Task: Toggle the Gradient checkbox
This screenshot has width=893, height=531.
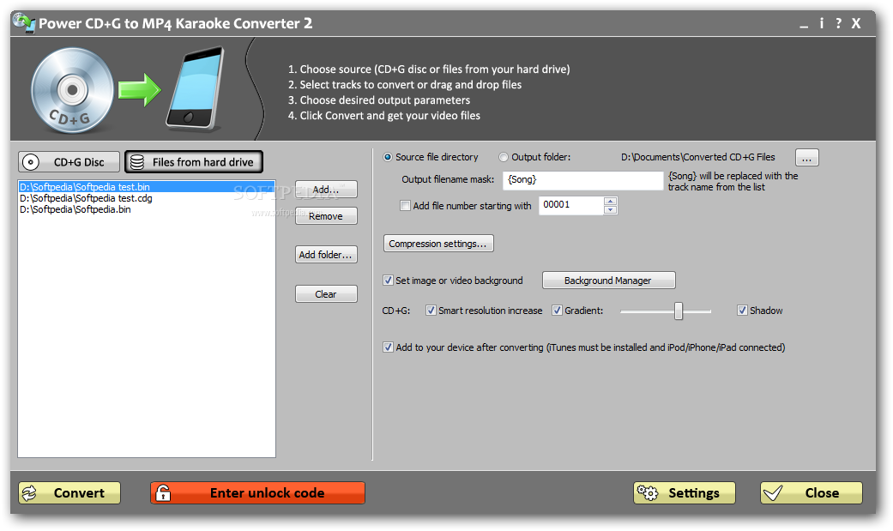Action: point(557,311)
